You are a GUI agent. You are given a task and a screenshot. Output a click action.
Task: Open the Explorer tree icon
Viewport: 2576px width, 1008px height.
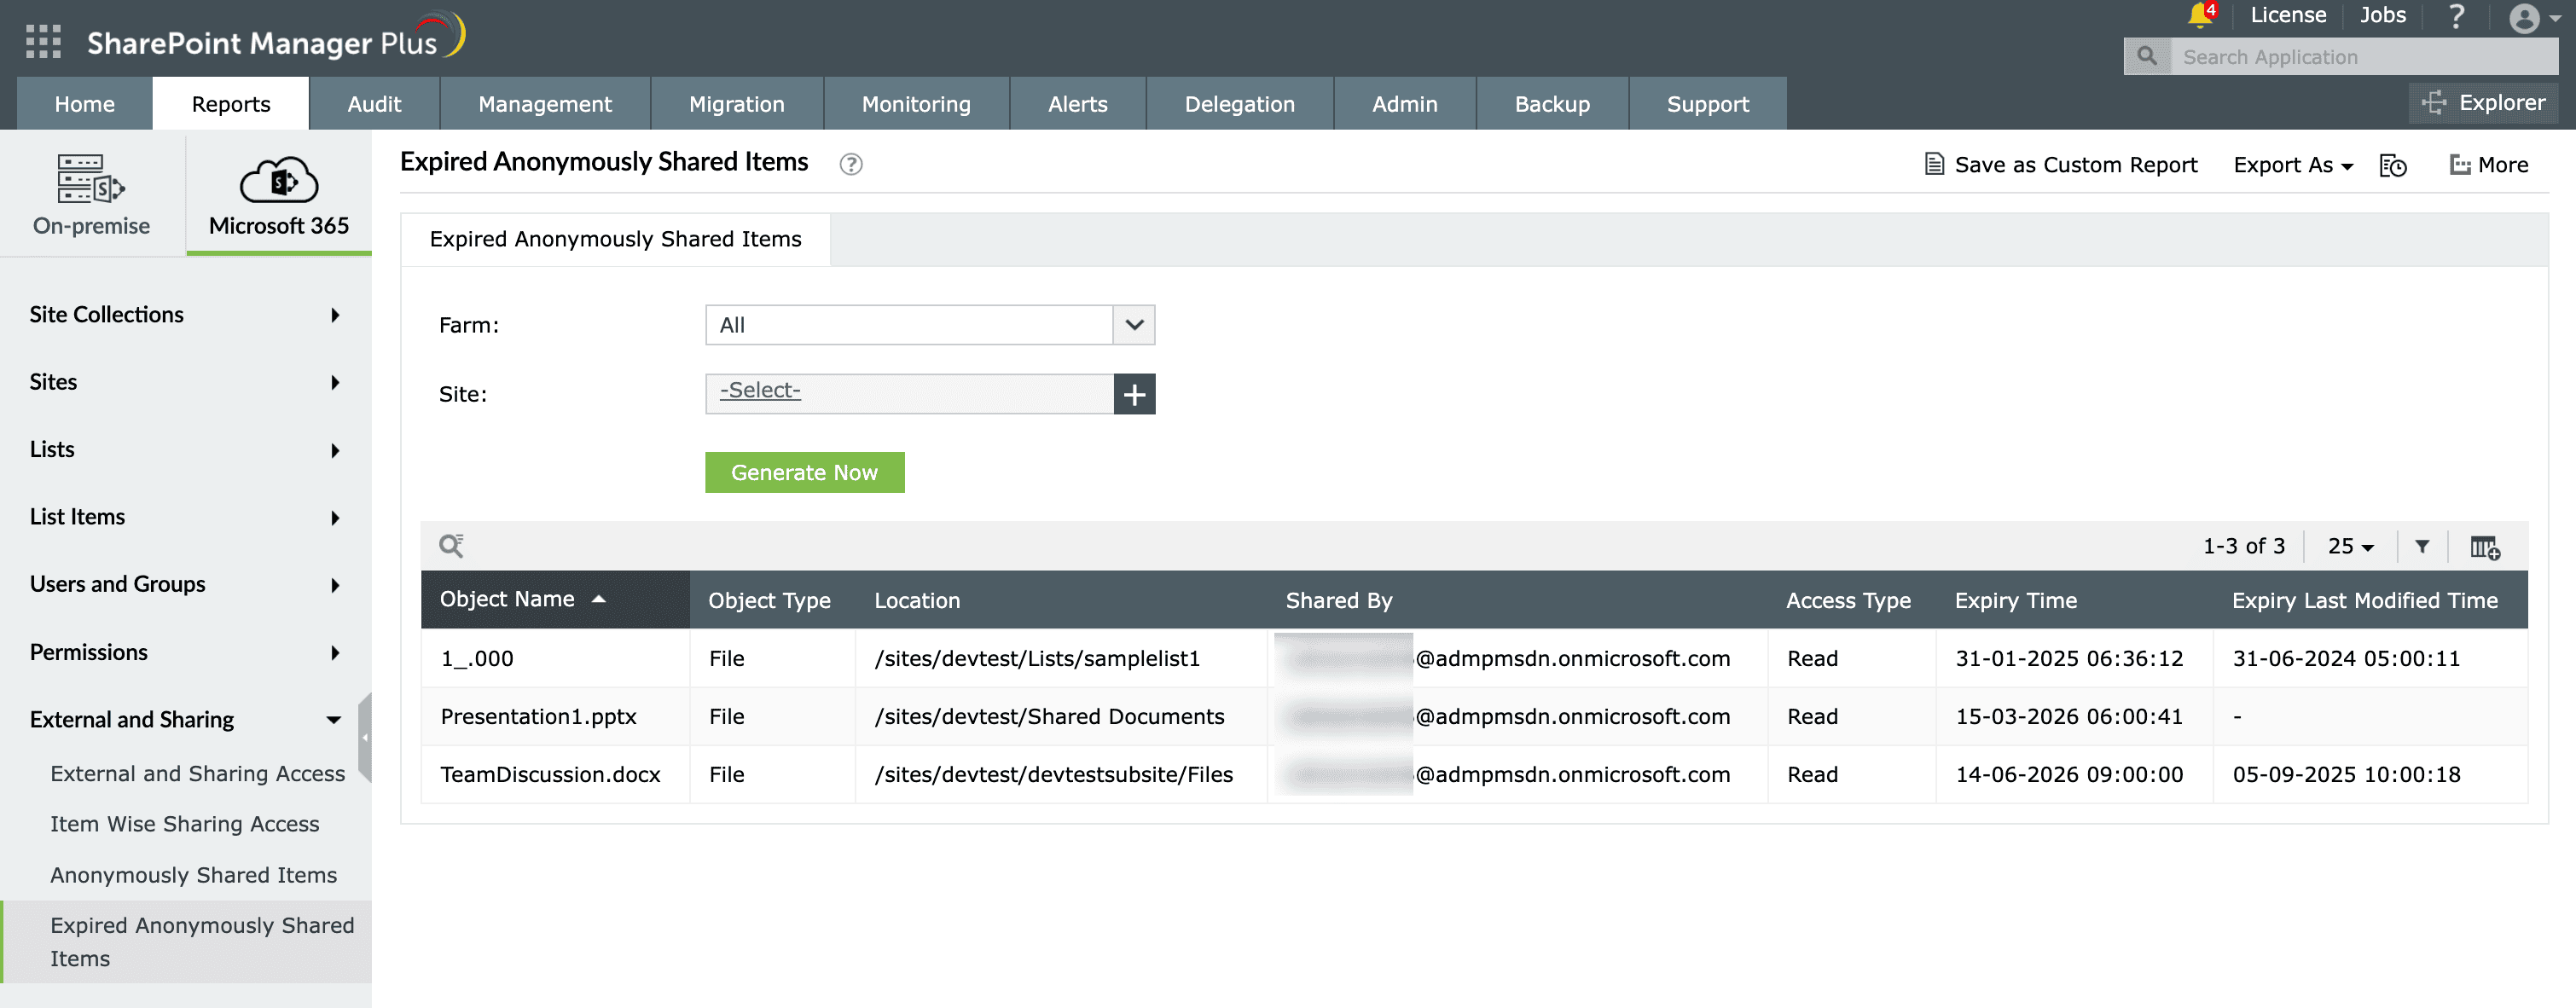tap(2434, 102)
